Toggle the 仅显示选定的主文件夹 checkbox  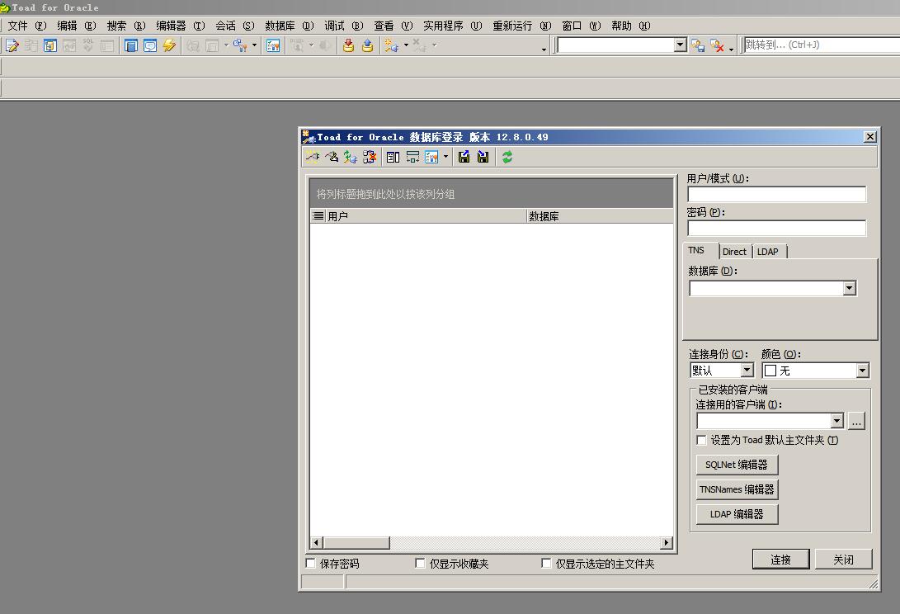(x=546, y=563)
